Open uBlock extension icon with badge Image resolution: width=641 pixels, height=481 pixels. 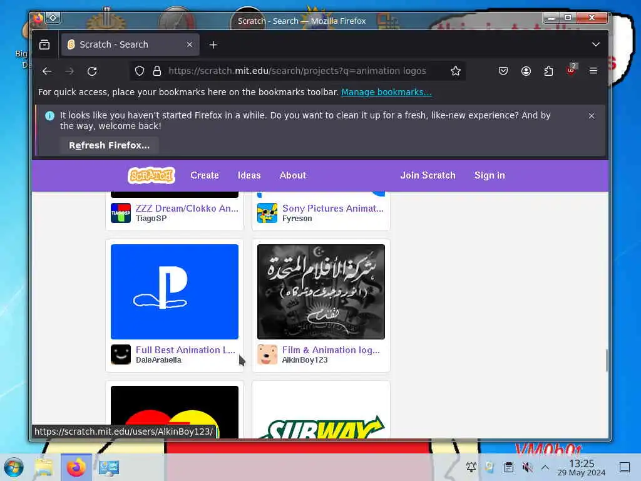click(572, 70)
